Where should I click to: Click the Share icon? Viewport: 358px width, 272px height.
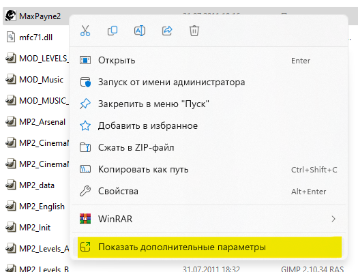point(167,31)
